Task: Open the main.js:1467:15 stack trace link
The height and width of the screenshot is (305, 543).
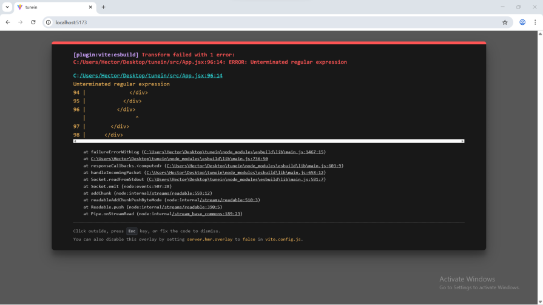Action: tap(234, 152)
